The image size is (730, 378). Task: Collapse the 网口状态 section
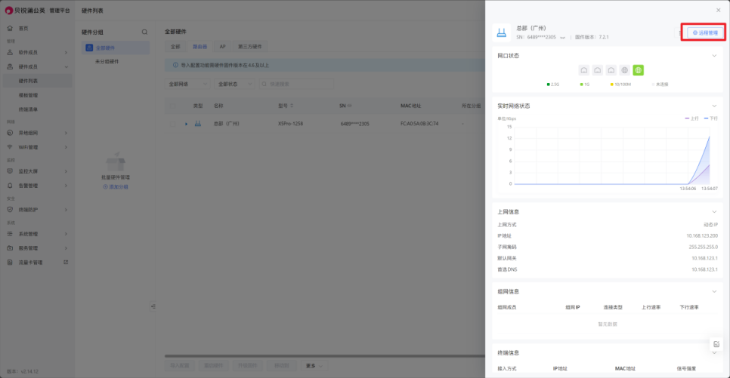(714, 56)
